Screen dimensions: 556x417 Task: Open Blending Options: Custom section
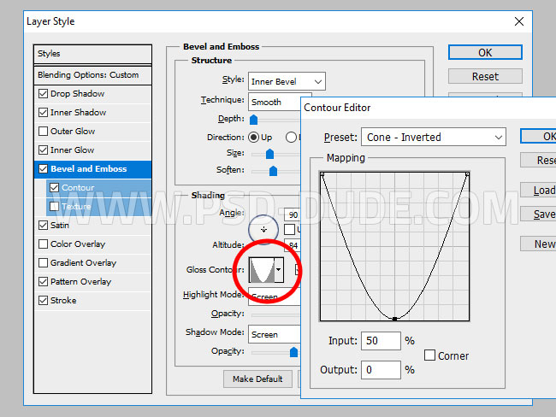pos(87,75)
